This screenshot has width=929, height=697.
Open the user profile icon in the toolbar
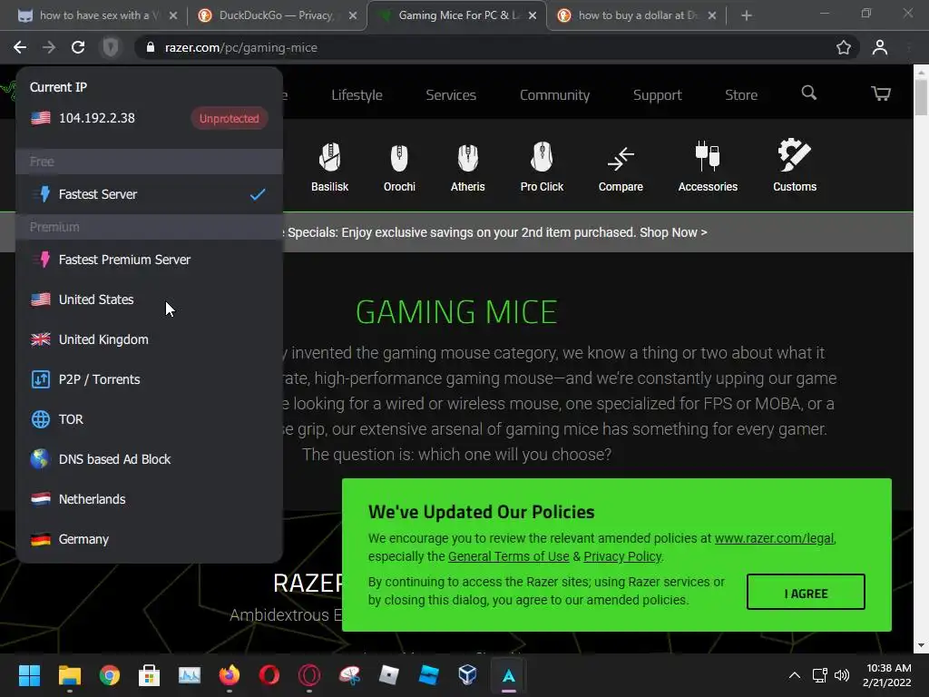point(880,47)
